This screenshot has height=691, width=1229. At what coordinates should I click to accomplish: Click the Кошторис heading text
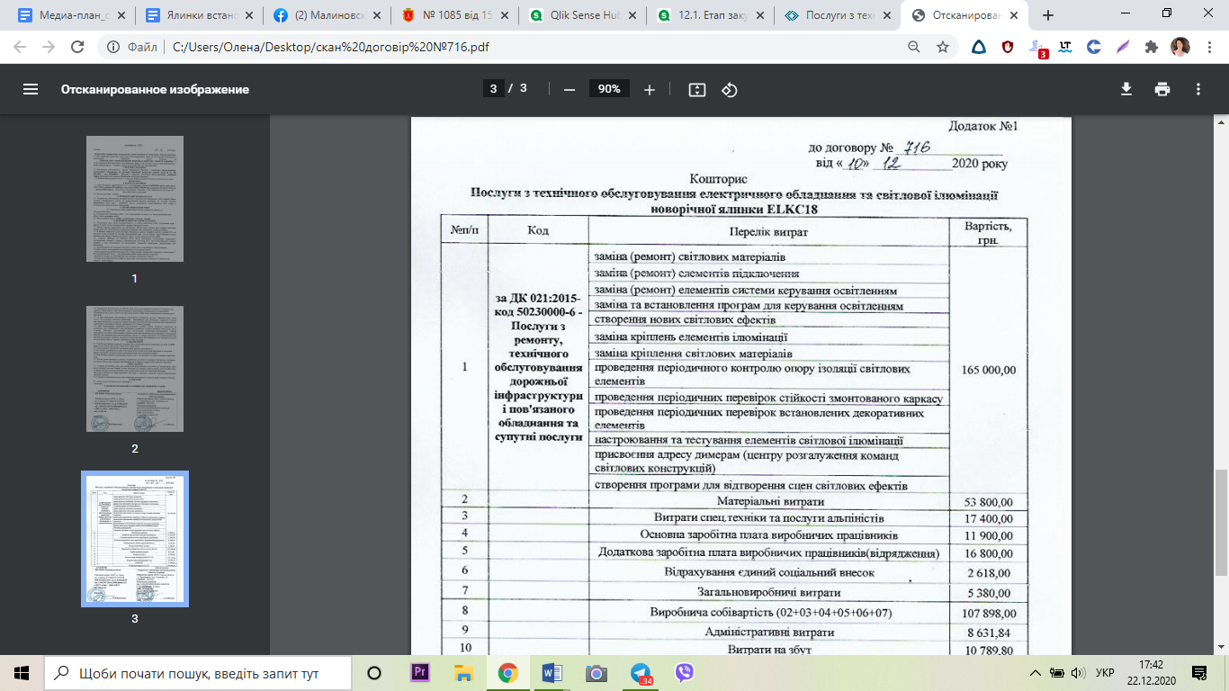coord(718,179)
